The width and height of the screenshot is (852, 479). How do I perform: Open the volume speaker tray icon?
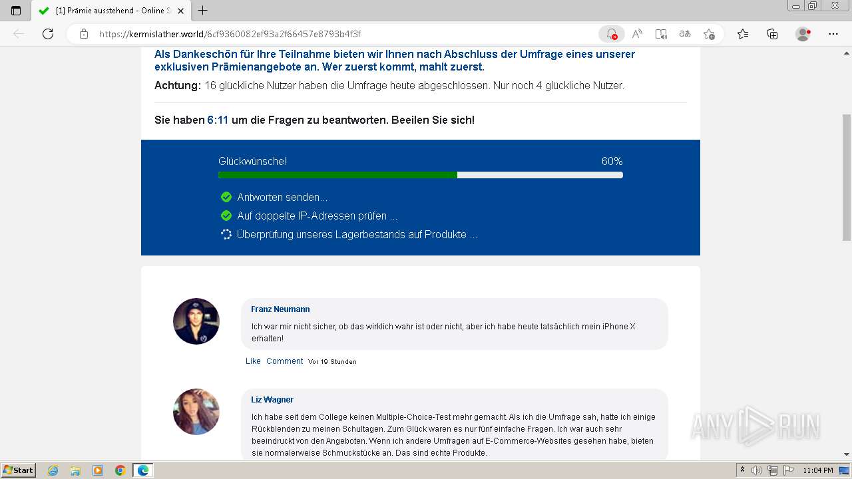757,470
